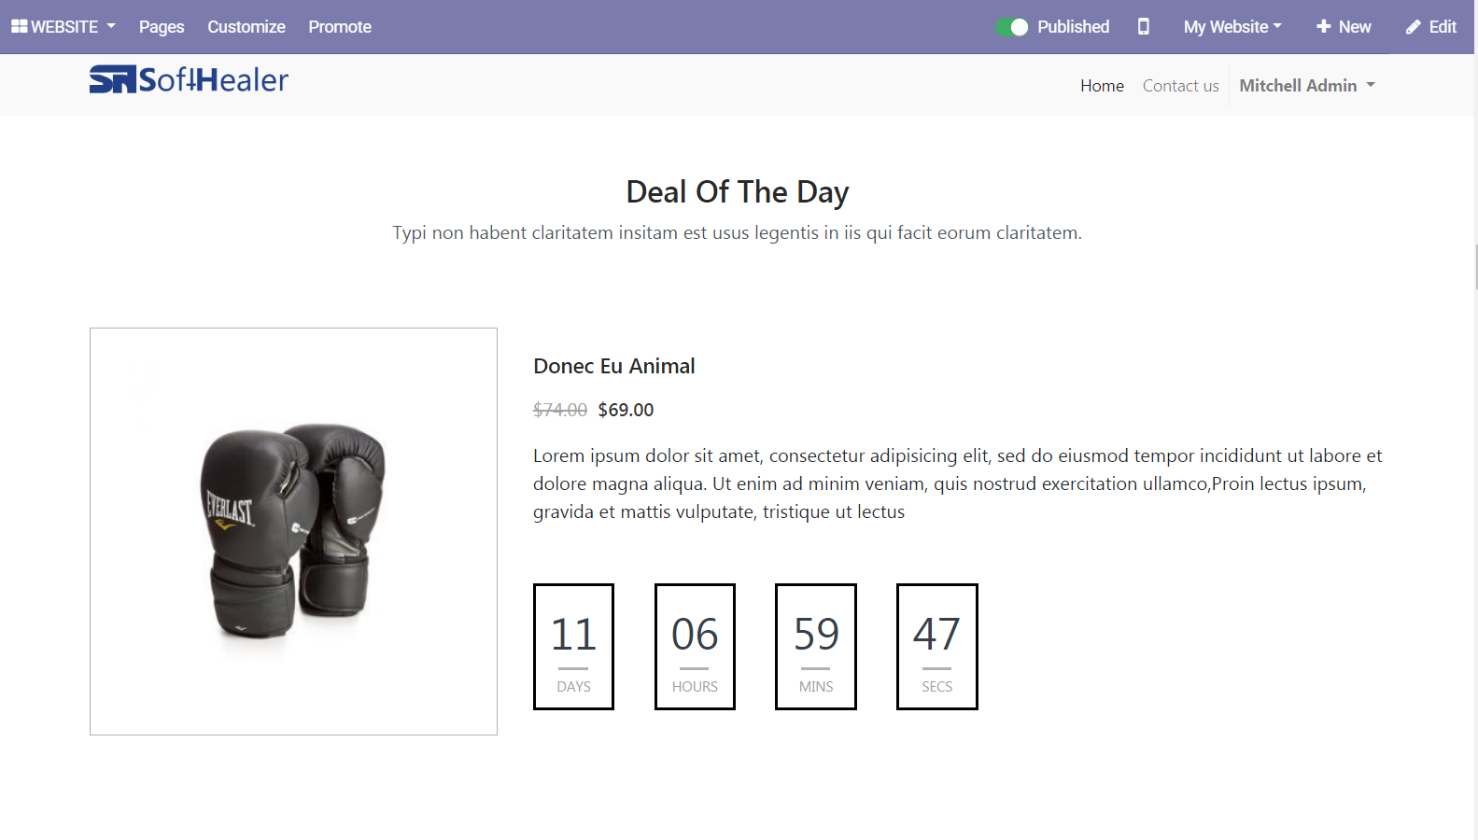The image size is (1478, 840).
Task: Click the page vertical scrollbar
Action: click(1476, 267)
